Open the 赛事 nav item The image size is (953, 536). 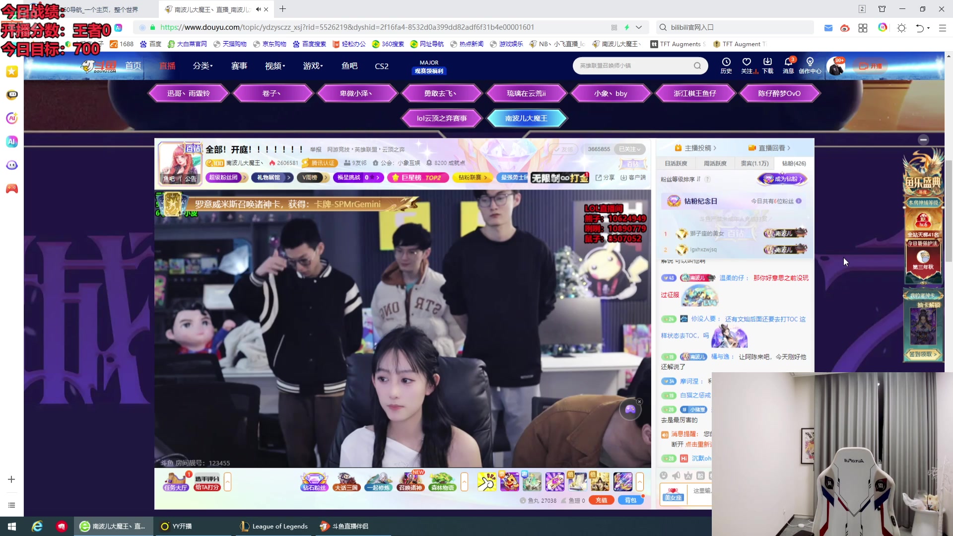239,66
